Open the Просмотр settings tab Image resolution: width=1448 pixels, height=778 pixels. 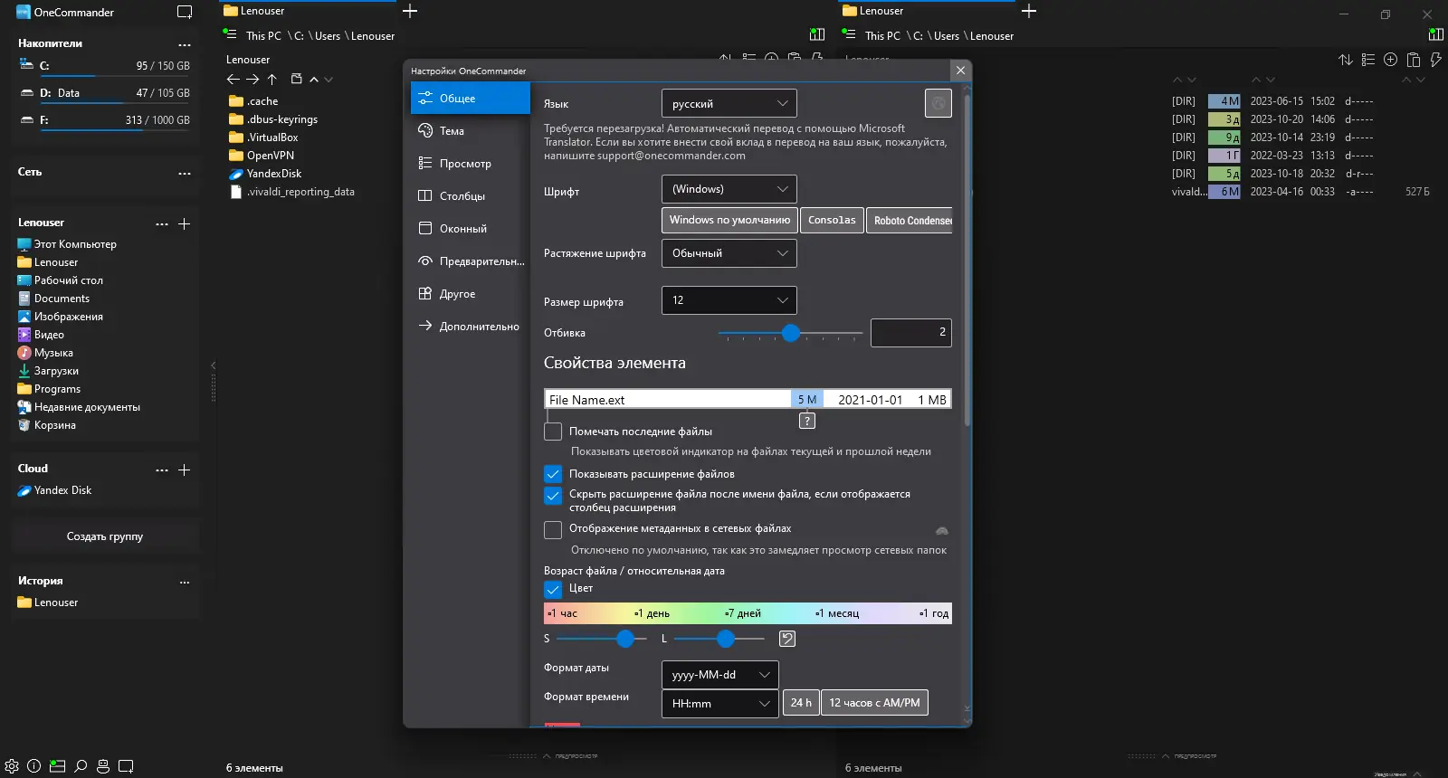471,164
